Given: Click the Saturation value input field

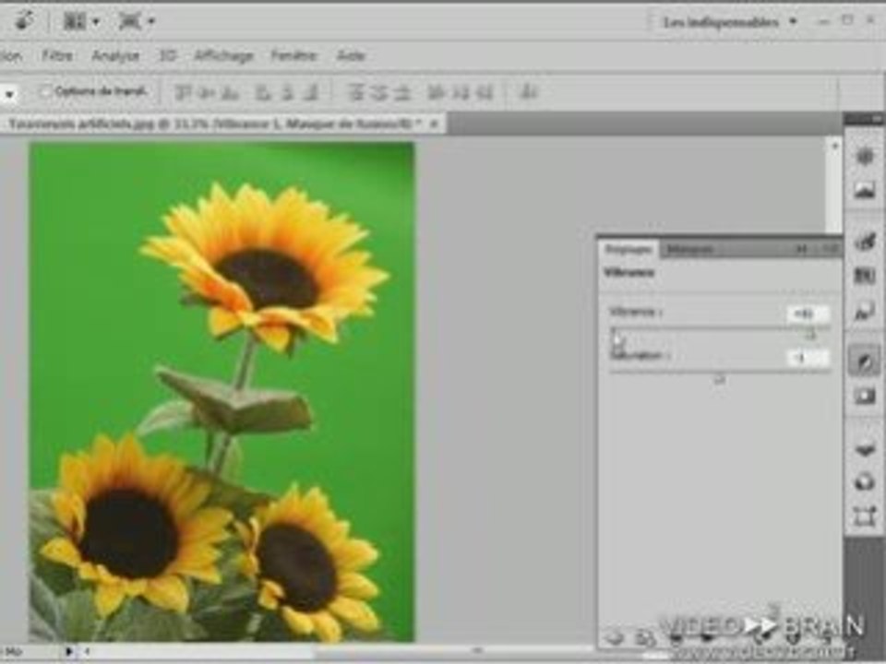Looking at the screenshot, I should coord(808,358).
